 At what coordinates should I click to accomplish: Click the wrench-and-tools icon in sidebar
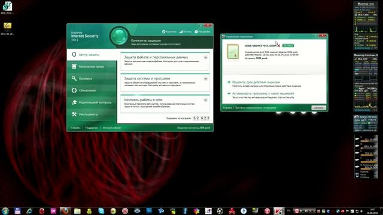[x=74, y=114]
